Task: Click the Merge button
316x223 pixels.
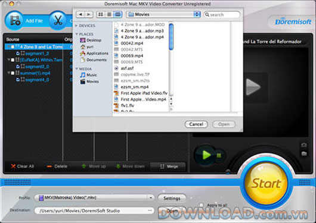Action: pos(168,167)
